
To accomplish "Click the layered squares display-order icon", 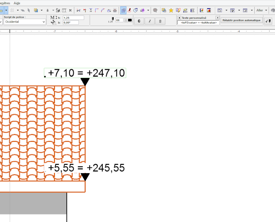I will pyautogui.click(x=36, y=10).
